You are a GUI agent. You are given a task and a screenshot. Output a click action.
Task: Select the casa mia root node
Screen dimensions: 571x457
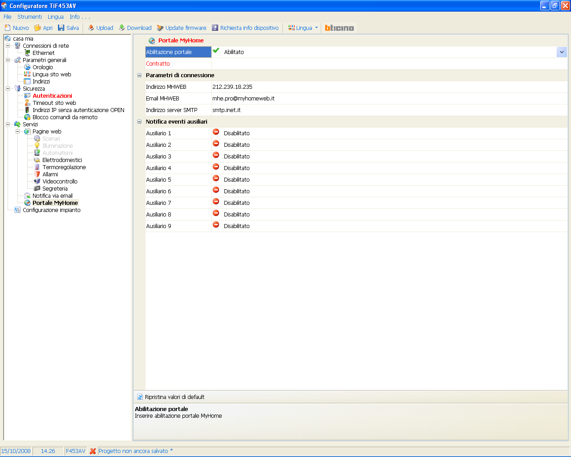[23, 38]
